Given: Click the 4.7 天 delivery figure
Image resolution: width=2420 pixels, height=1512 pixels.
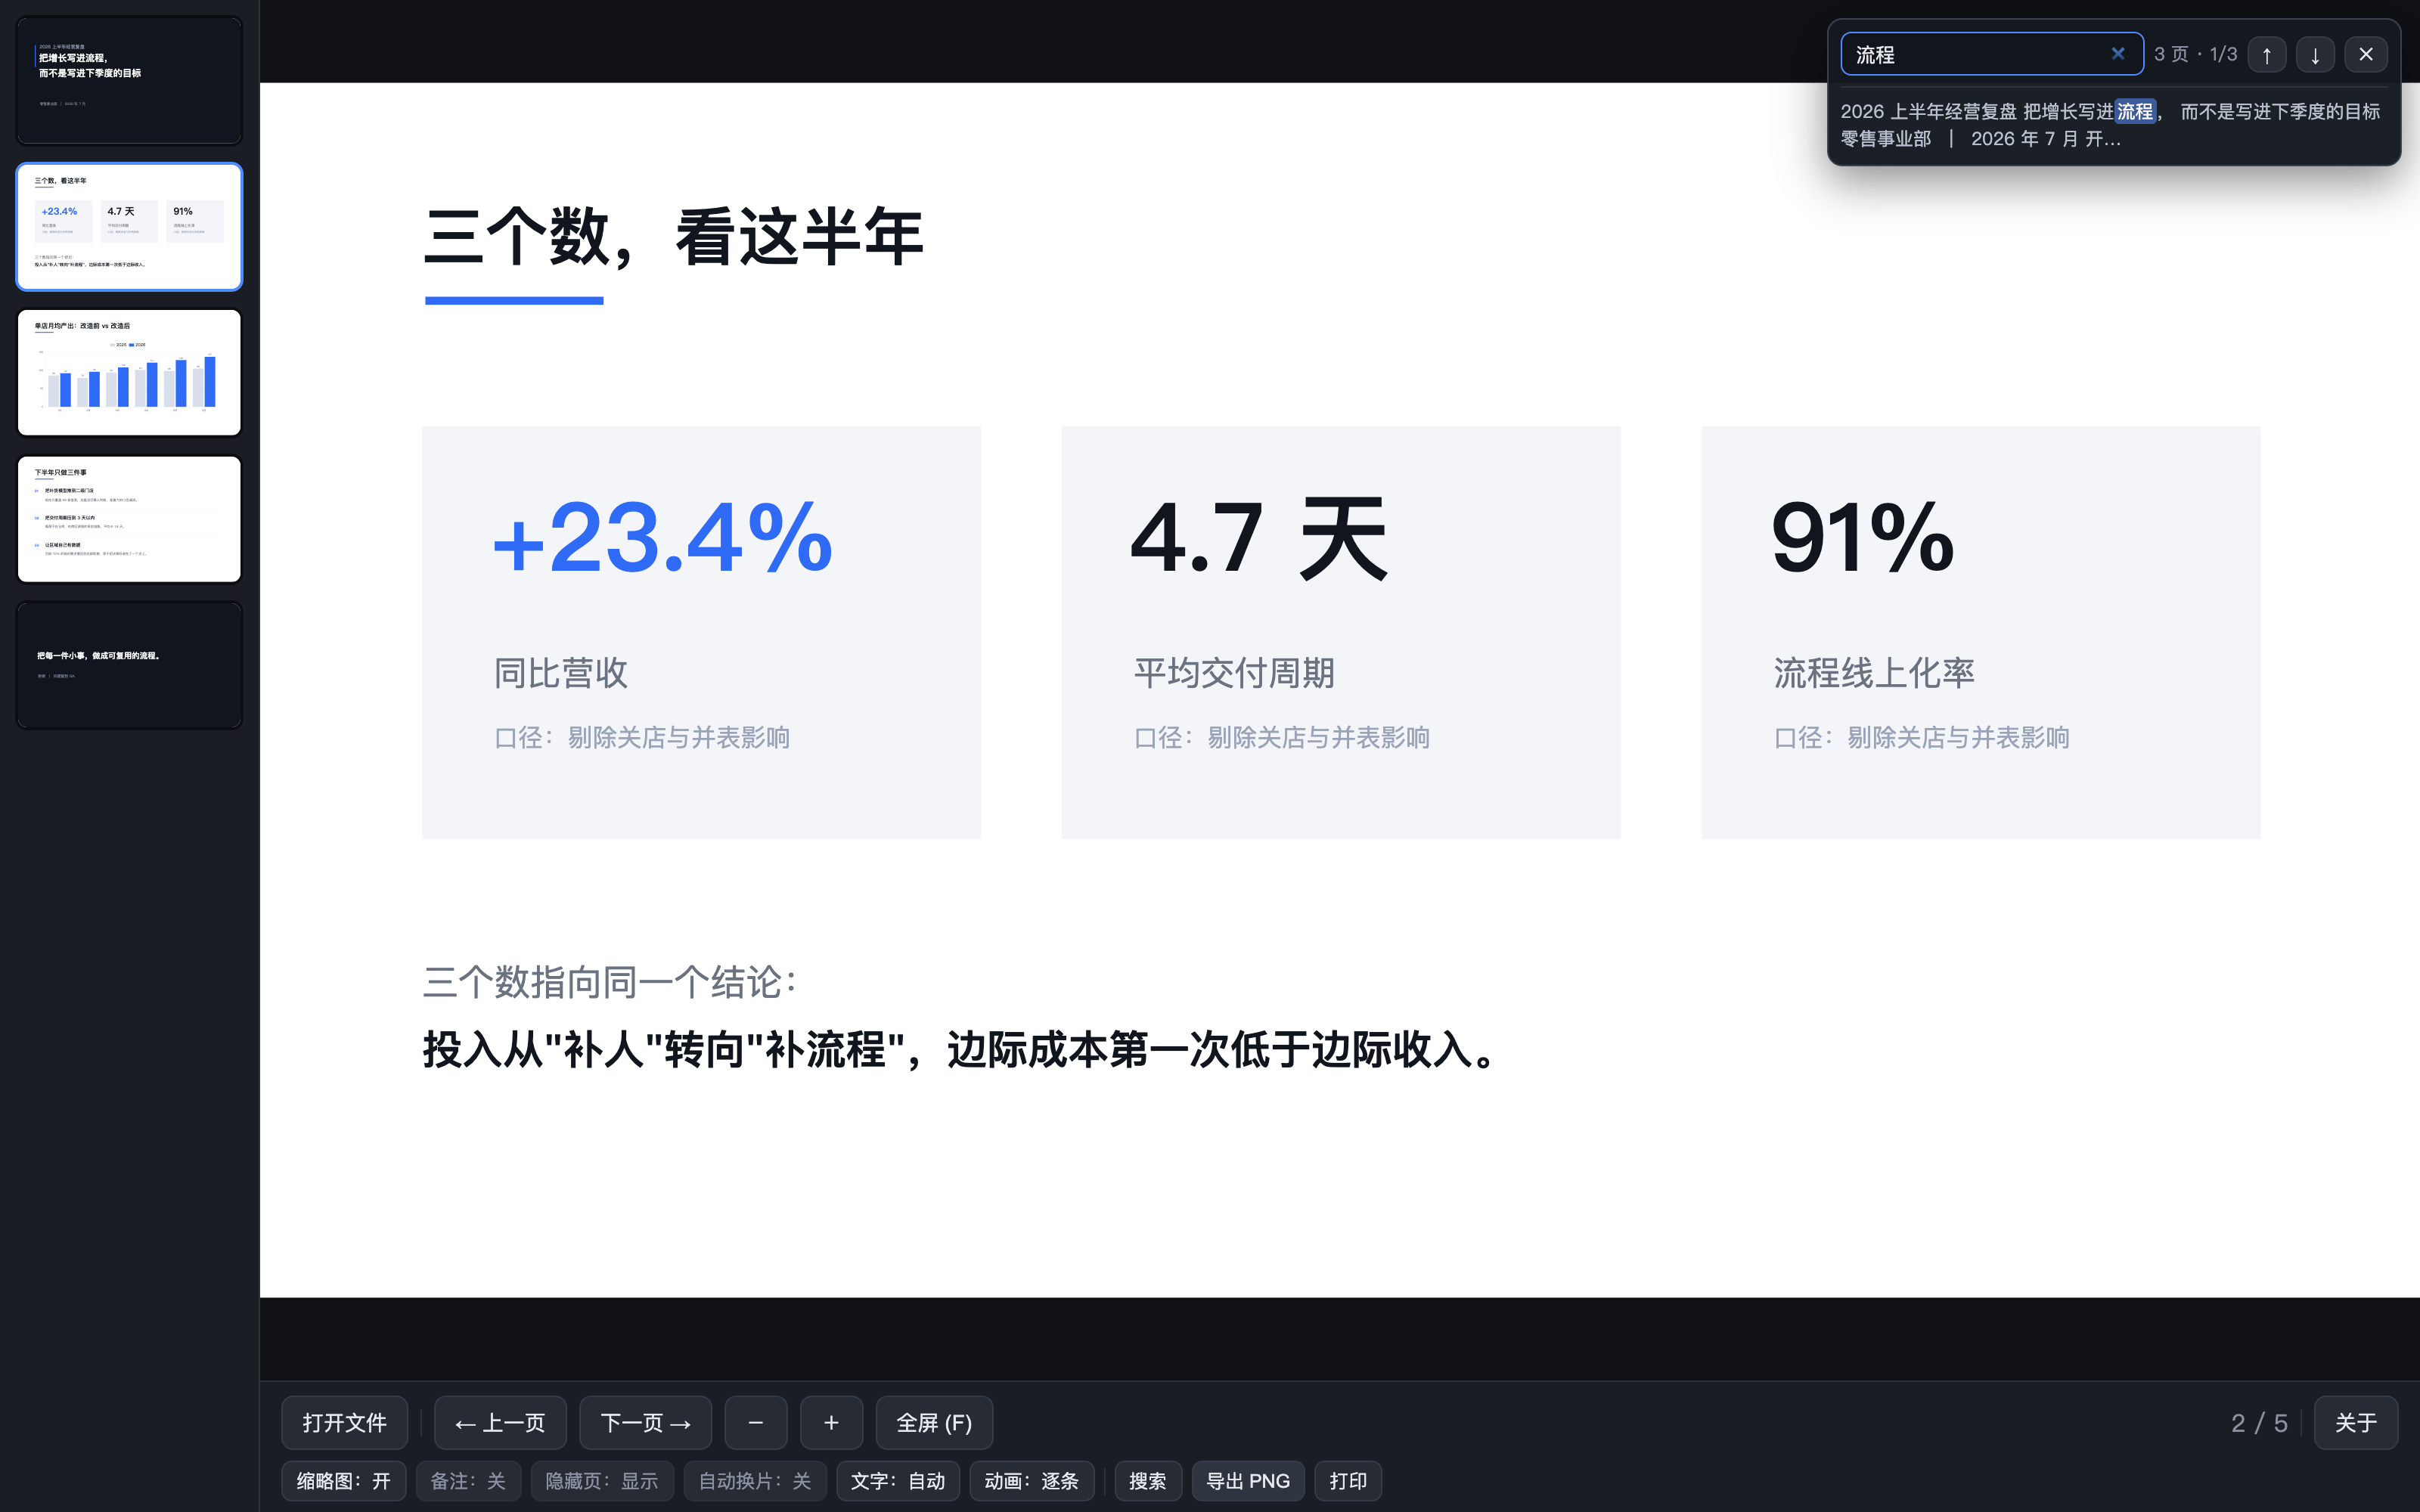Looking at the screenshot, I should coord(1259,539).
